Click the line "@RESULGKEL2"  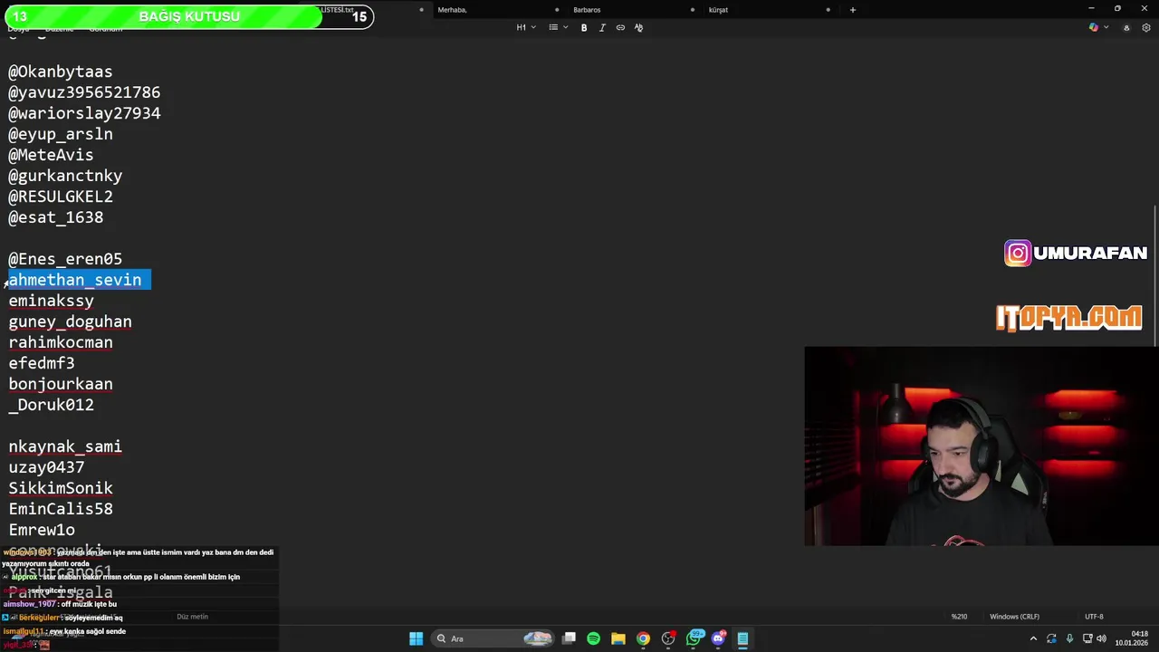click(61, 197)
